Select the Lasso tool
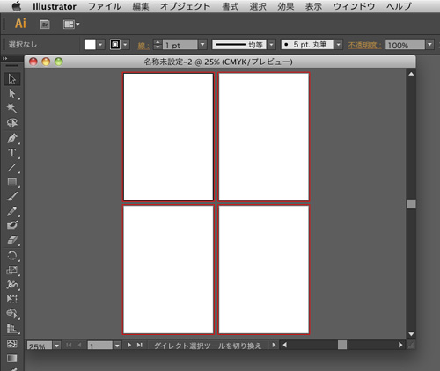 (12, 123)
